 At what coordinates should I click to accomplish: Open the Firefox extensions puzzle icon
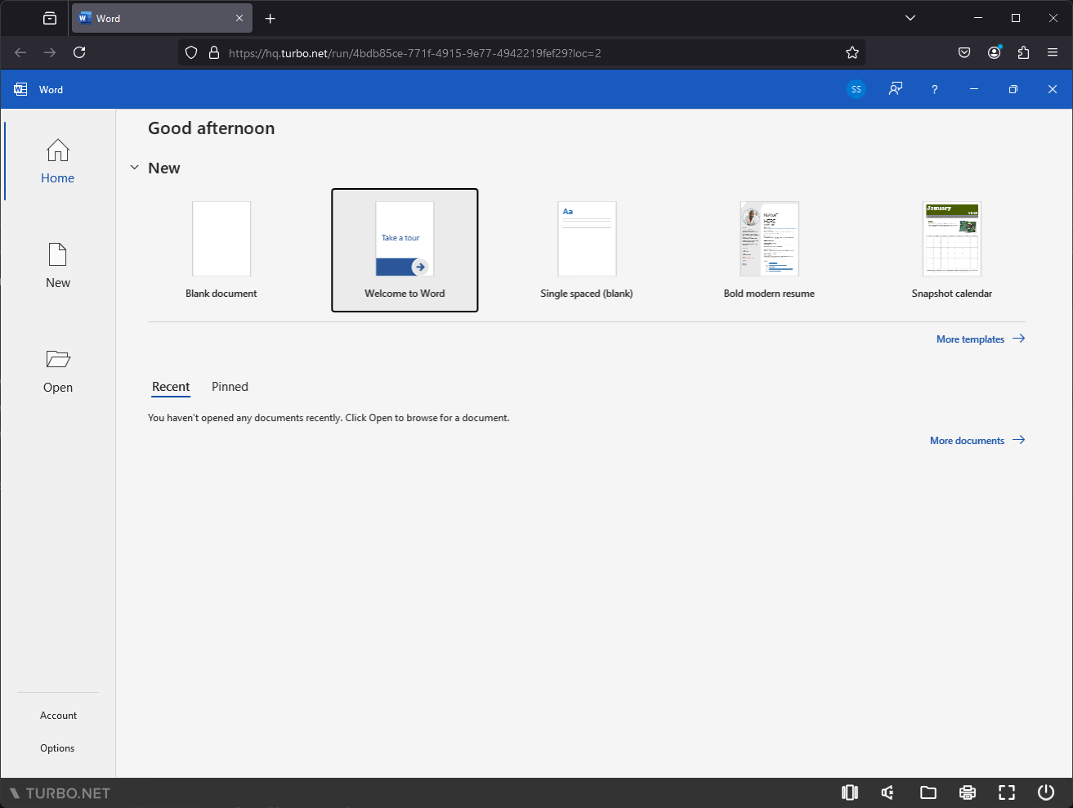(x=1023, y=52)
